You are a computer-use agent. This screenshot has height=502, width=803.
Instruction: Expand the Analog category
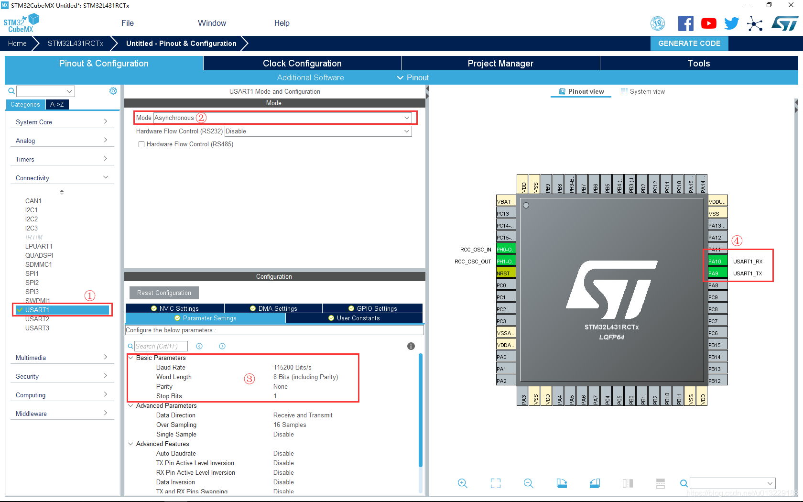pyautogui.click(x=62, y=141)
